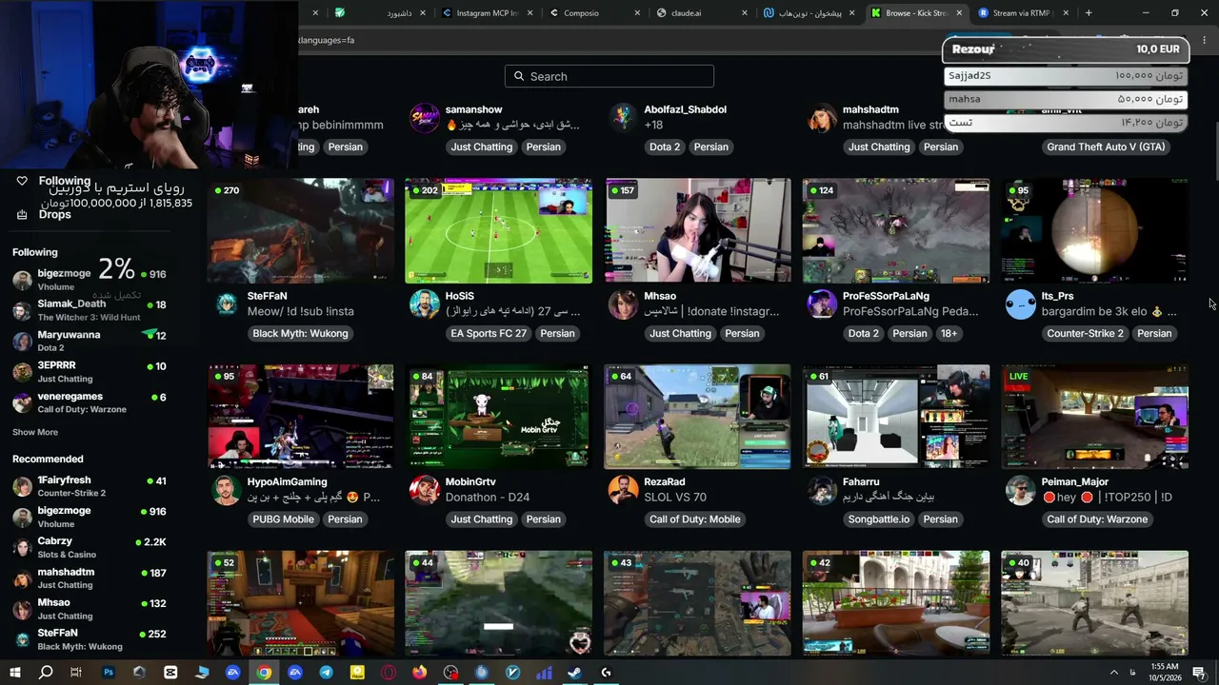Open Telegram from the taskbar
Screen dimensions: 1219x685
pos(326,673)
